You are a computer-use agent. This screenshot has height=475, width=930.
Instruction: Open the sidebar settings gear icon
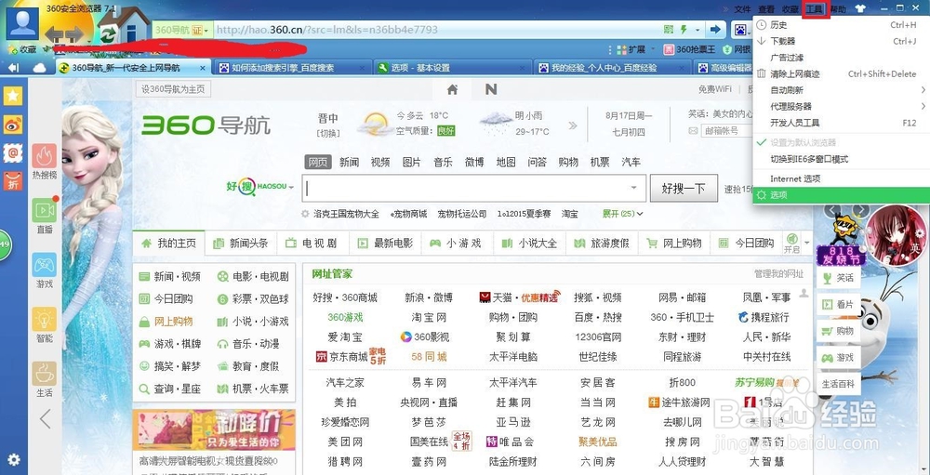pos(14,459)
